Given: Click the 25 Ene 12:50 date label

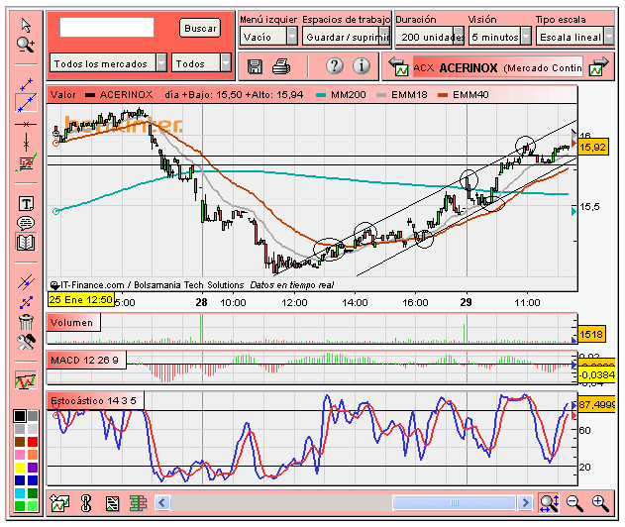Looking at the screenshot, I should tap(81, 299).
